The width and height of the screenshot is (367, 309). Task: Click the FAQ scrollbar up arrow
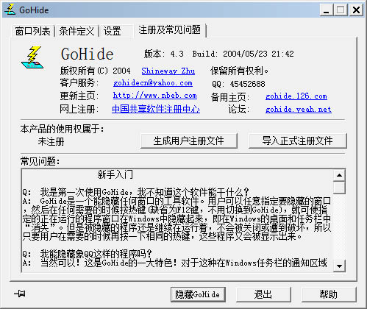[x=339, y=175]
